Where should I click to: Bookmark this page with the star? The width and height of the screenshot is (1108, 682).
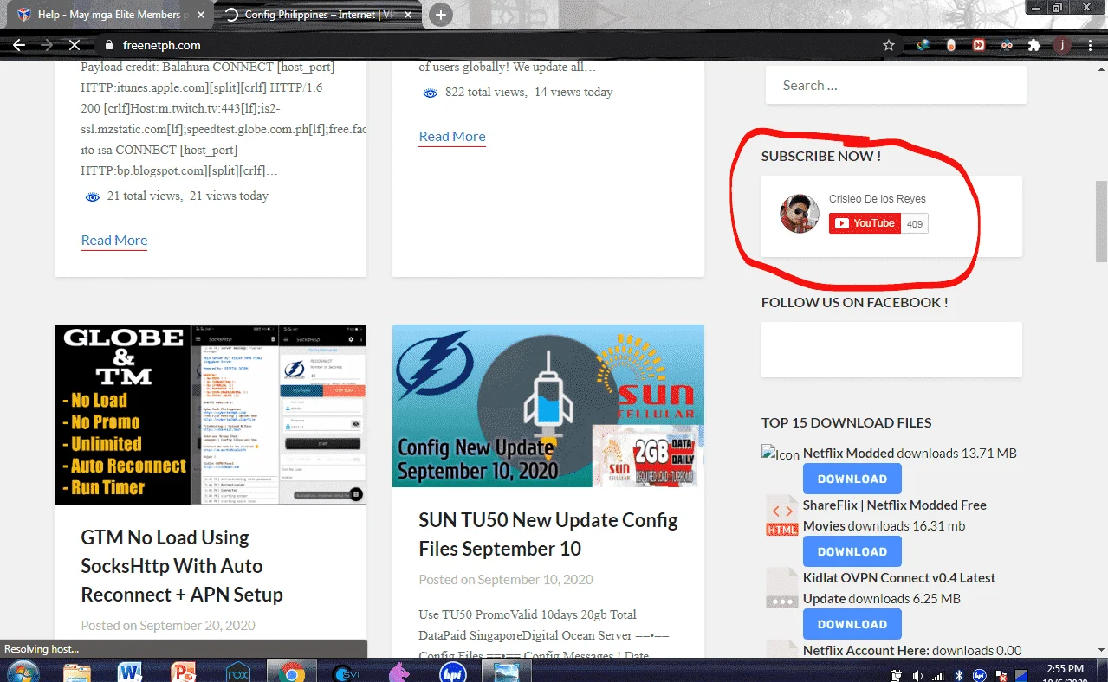889,45
